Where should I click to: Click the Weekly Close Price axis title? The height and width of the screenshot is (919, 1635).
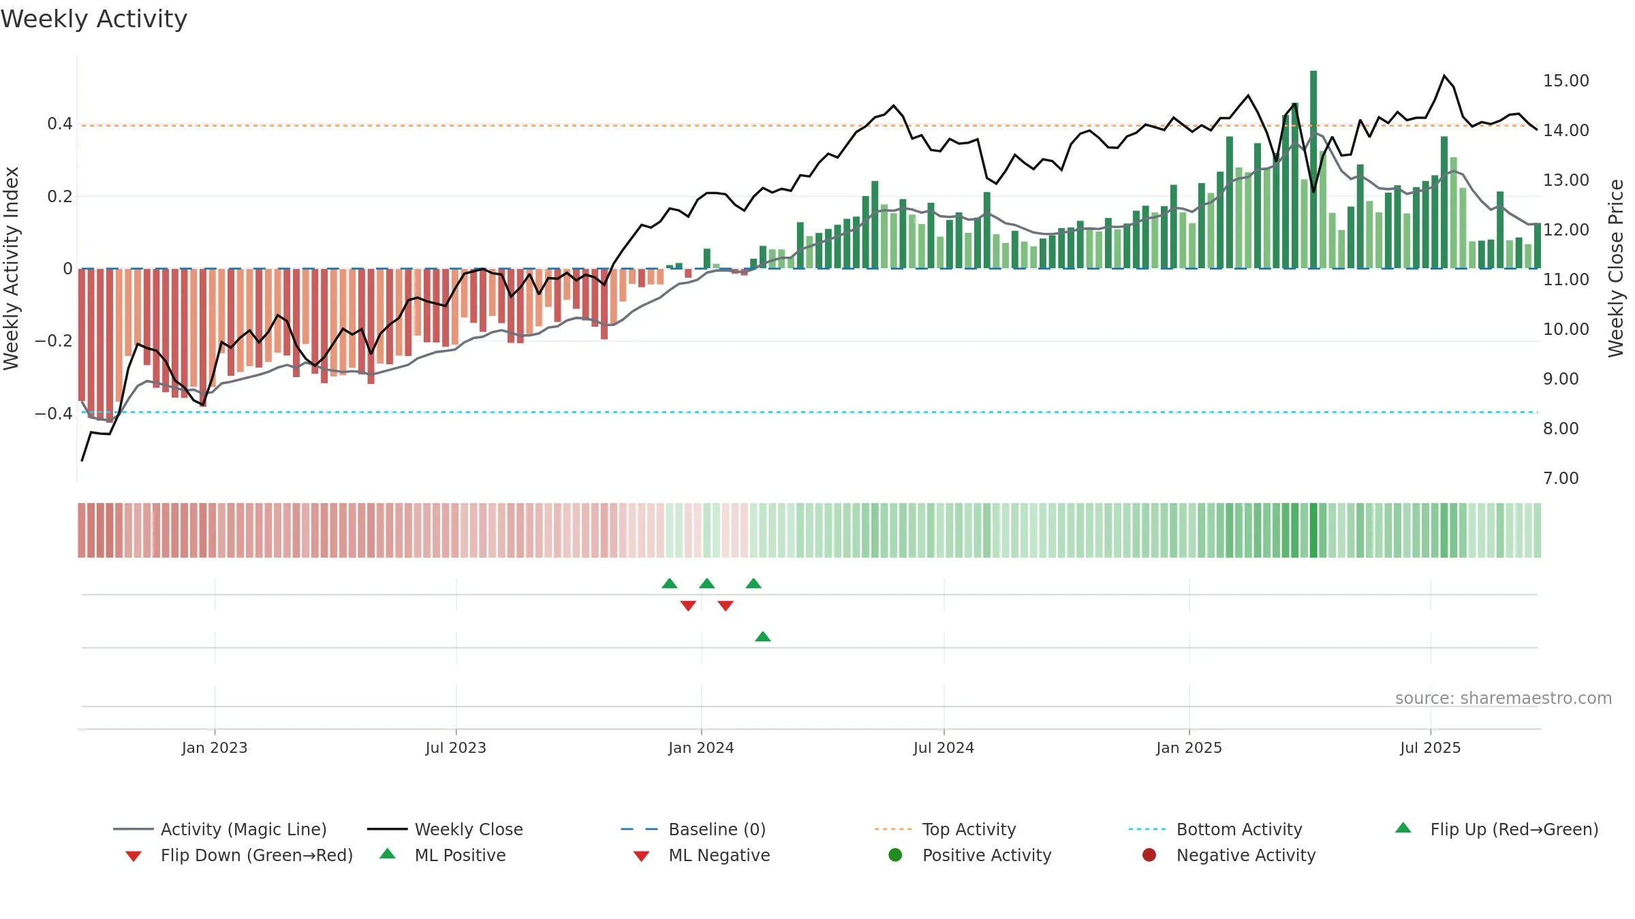click(1616, 268)
